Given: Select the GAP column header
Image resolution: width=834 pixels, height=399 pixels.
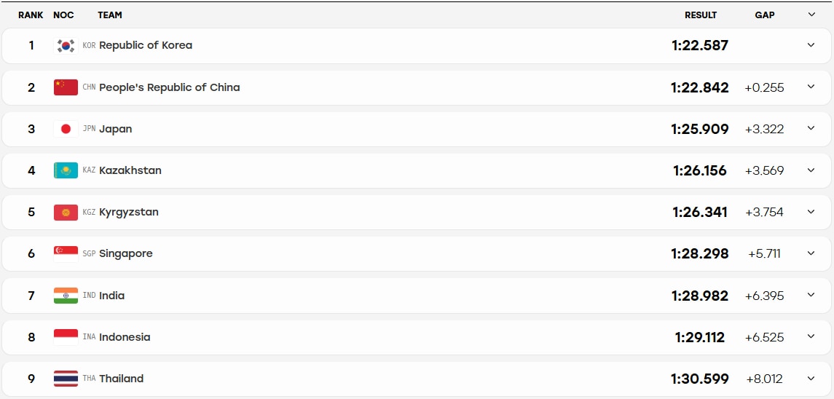Looking at the screenshot, I should coord(764,15).
